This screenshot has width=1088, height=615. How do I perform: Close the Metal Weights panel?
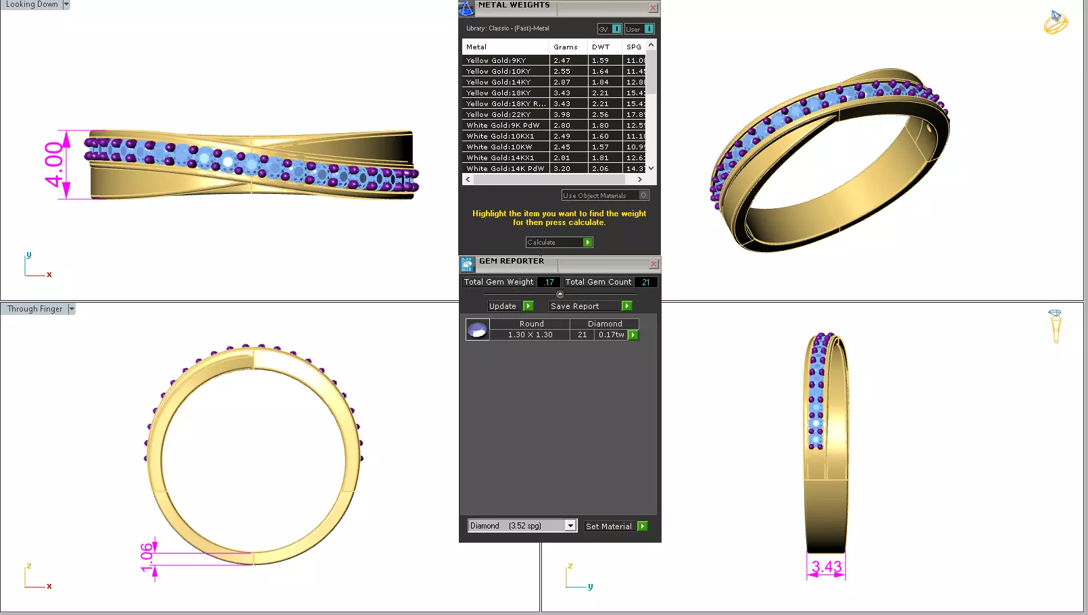[x=653, y=8]
